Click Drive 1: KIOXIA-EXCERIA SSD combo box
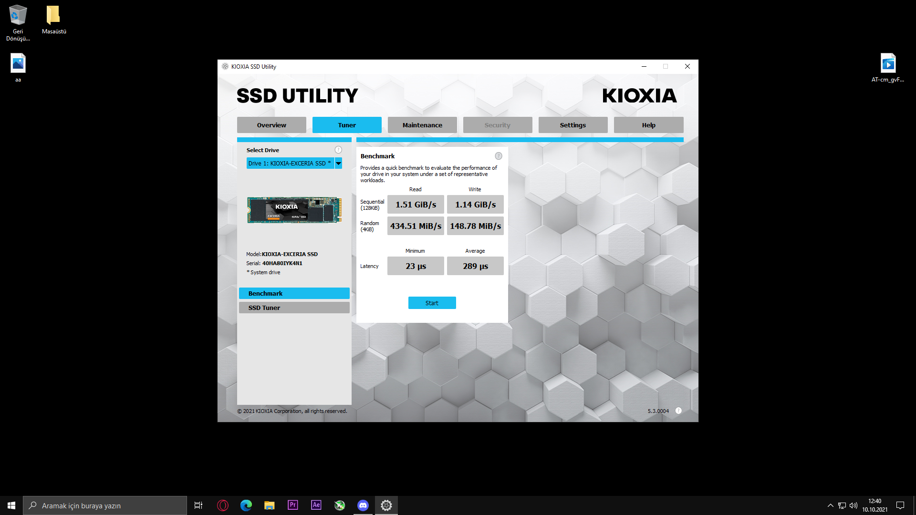 (290, 164)
